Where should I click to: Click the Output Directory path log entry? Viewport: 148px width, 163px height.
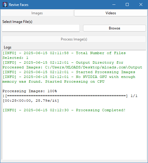point(72,65)
